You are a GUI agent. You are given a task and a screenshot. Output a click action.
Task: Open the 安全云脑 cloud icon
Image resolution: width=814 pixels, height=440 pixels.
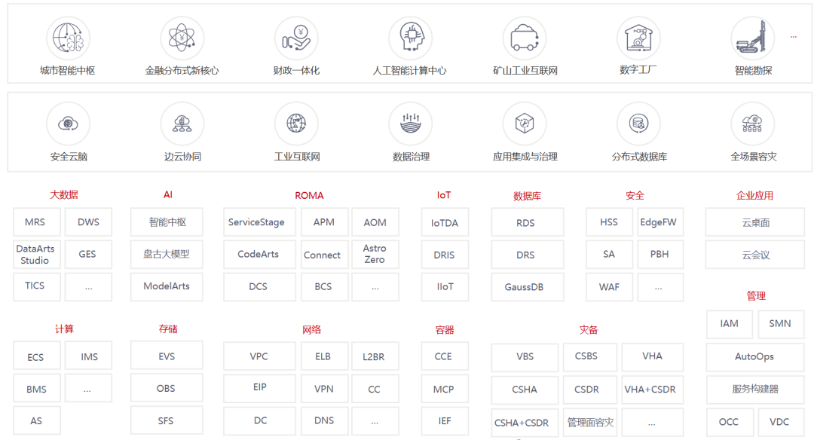click(68, 124)
